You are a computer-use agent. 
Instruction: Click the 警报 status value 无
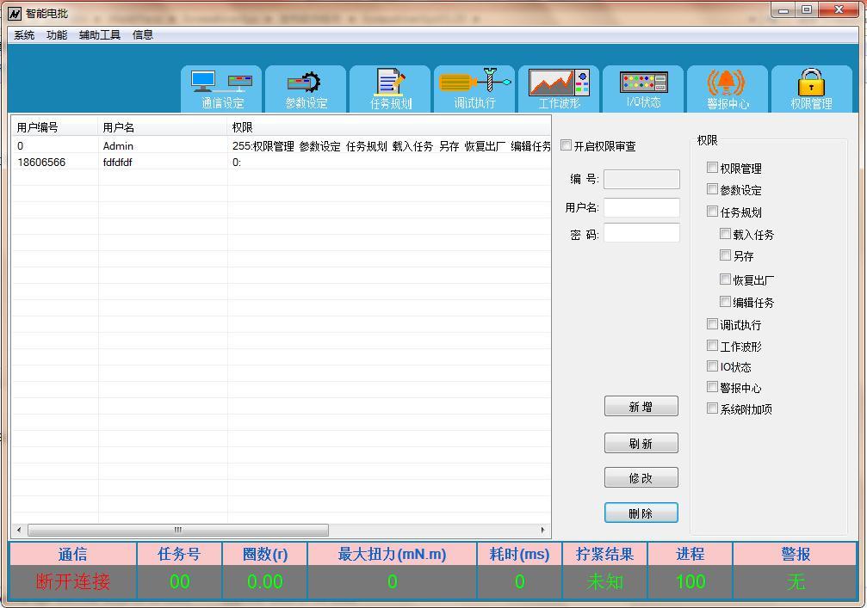point(796,581)
